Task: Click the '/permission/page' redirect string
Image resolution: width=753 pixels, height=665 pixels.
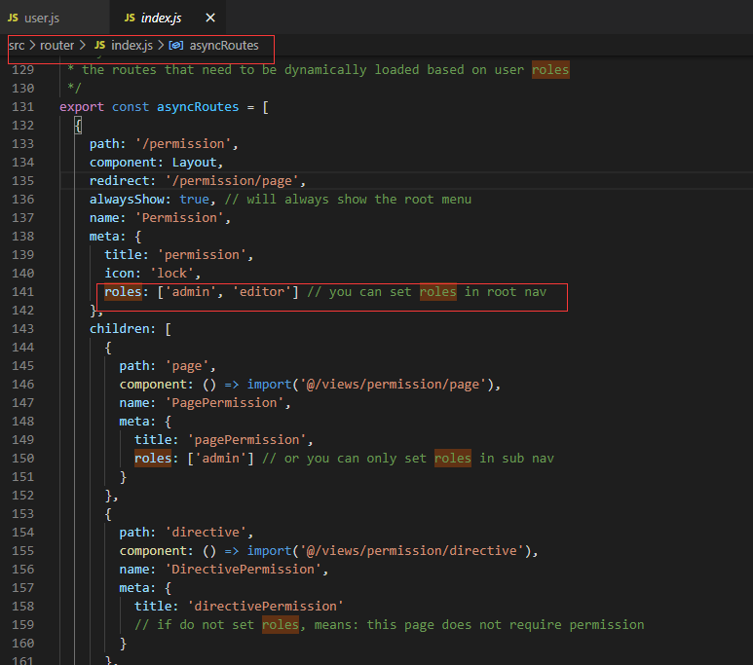Action: 232,181
